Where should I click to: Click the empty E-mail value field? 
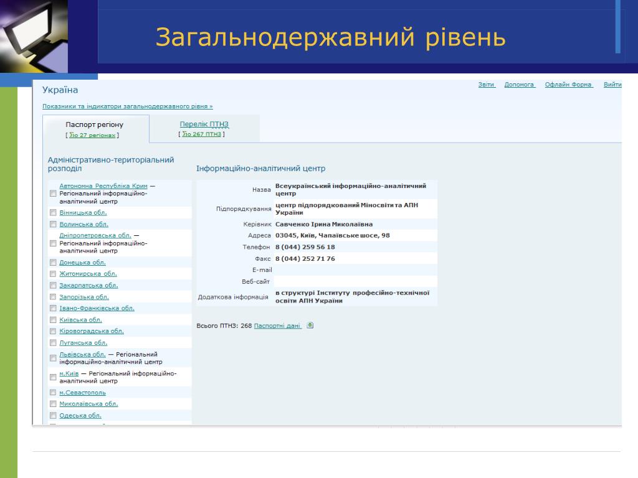[x=356, y=270]
